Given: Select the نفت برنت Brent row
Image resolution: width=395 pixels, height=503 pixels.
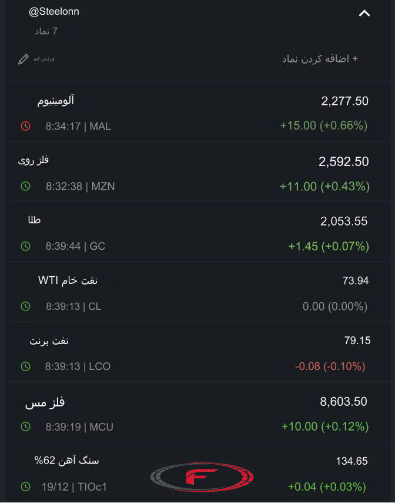Looking at the screenshot, I should tap(197, 352).
